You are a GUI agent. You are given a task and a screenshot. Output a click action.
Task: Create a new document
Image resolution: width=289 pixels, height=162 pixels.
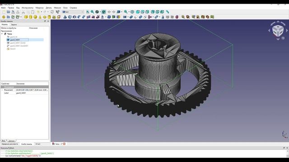pos(4,12)
